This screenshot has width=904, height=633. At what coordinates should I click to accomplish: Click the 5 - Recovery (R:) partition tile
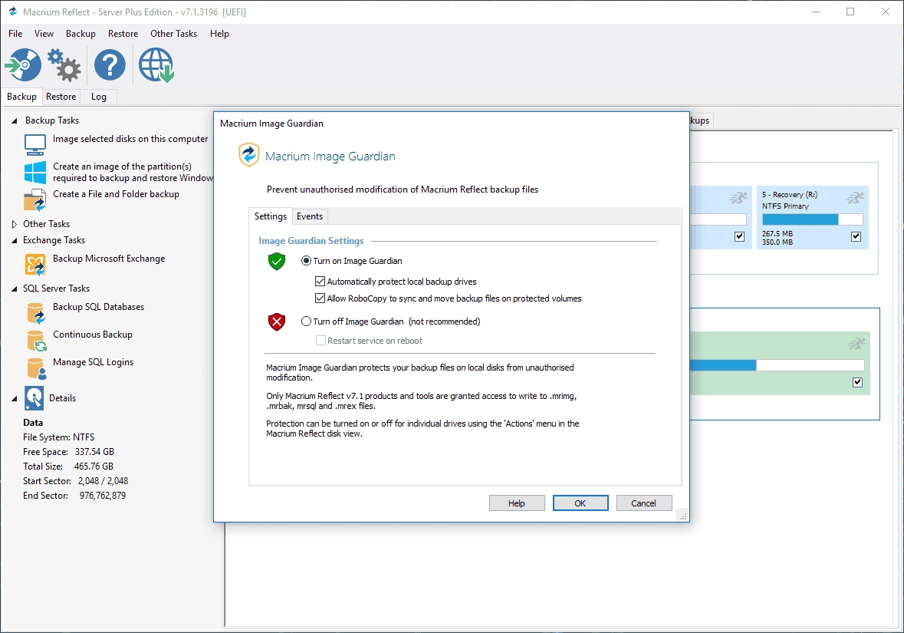coord(812,218)
